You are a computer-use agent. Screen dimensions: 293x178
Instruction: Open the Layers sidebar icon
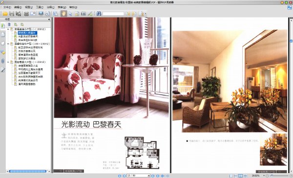tap(3, 43)
